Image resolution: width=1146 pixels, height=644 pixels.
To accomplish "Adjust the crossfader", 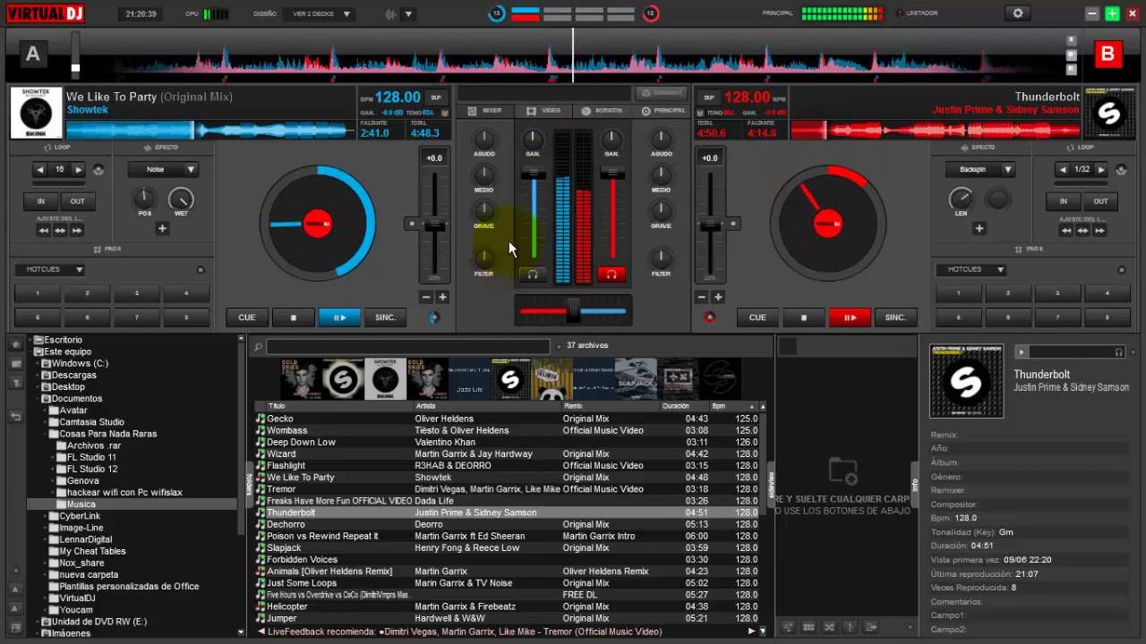I will tap(573, 310).
